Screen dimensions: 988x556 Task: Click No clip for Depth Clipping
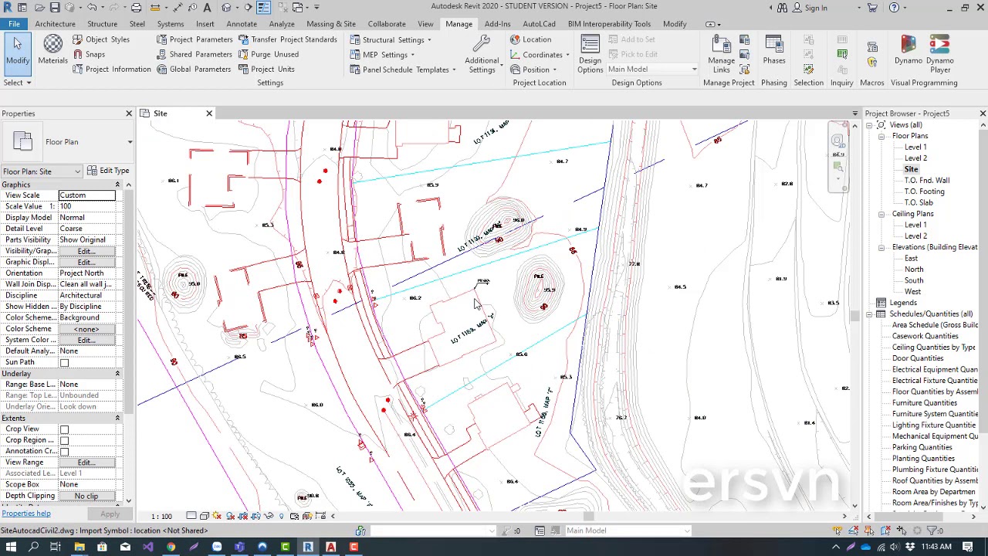click(x=86, y=496)
